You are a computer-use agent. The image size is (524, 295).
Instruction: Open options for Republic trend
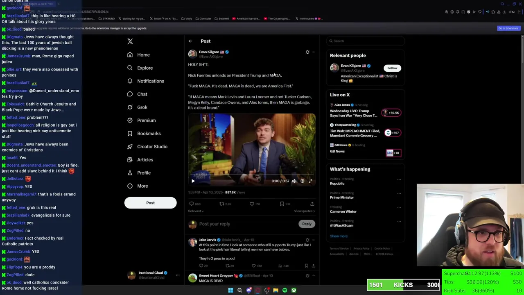(399, 179)
